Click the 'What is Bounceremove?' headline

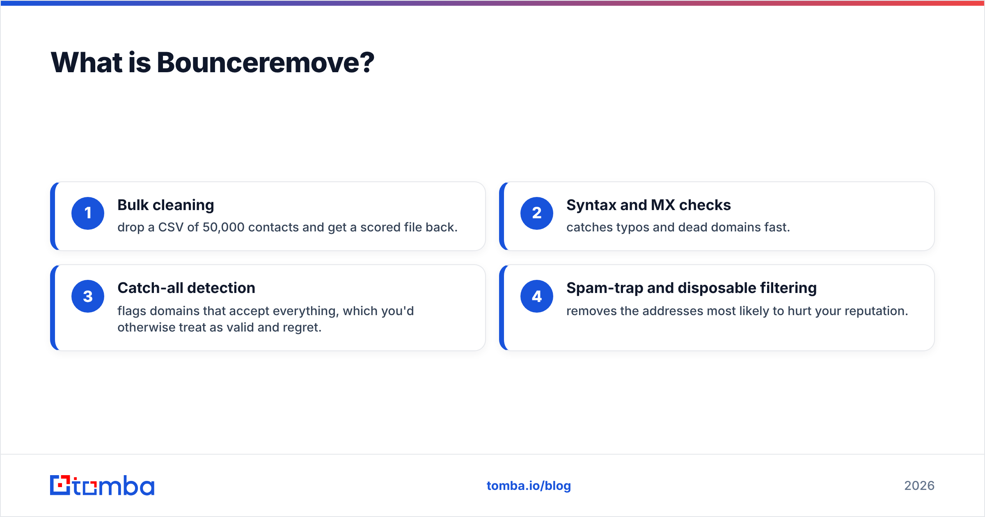point(213,63)
